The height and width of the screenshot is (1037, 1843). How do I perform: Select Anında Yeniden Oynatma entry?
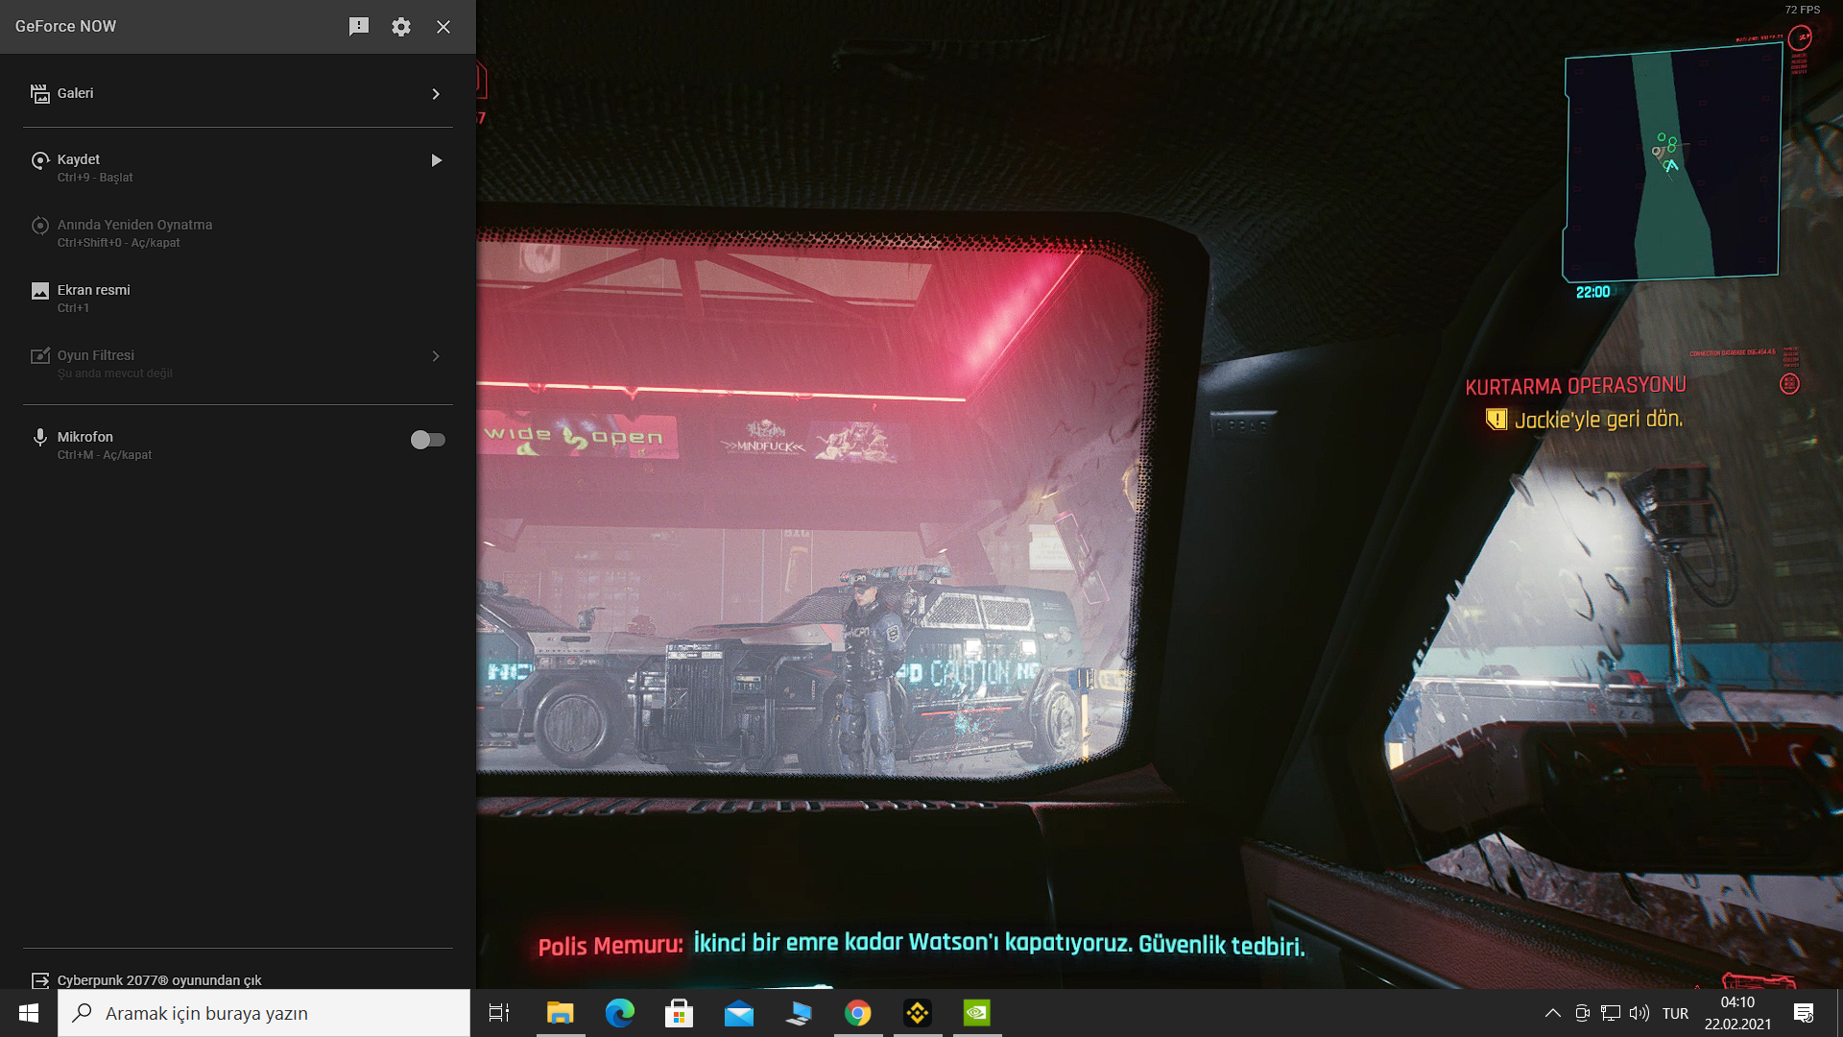pos(134,225)
